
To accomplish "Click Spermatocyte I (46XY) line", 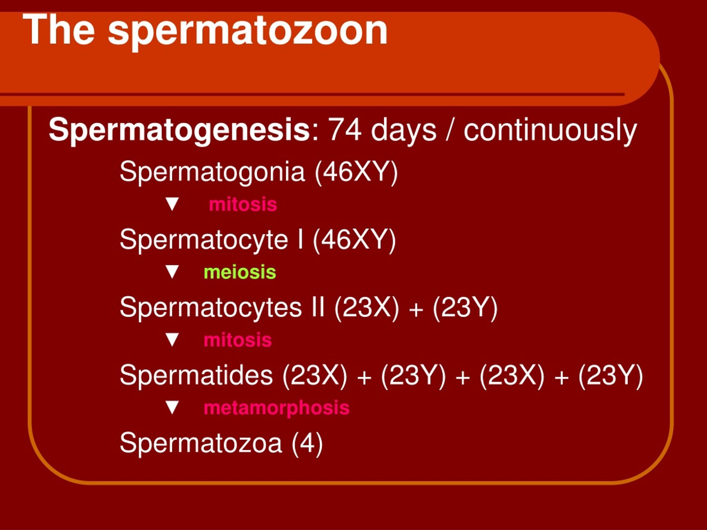I will pos(258,240).
